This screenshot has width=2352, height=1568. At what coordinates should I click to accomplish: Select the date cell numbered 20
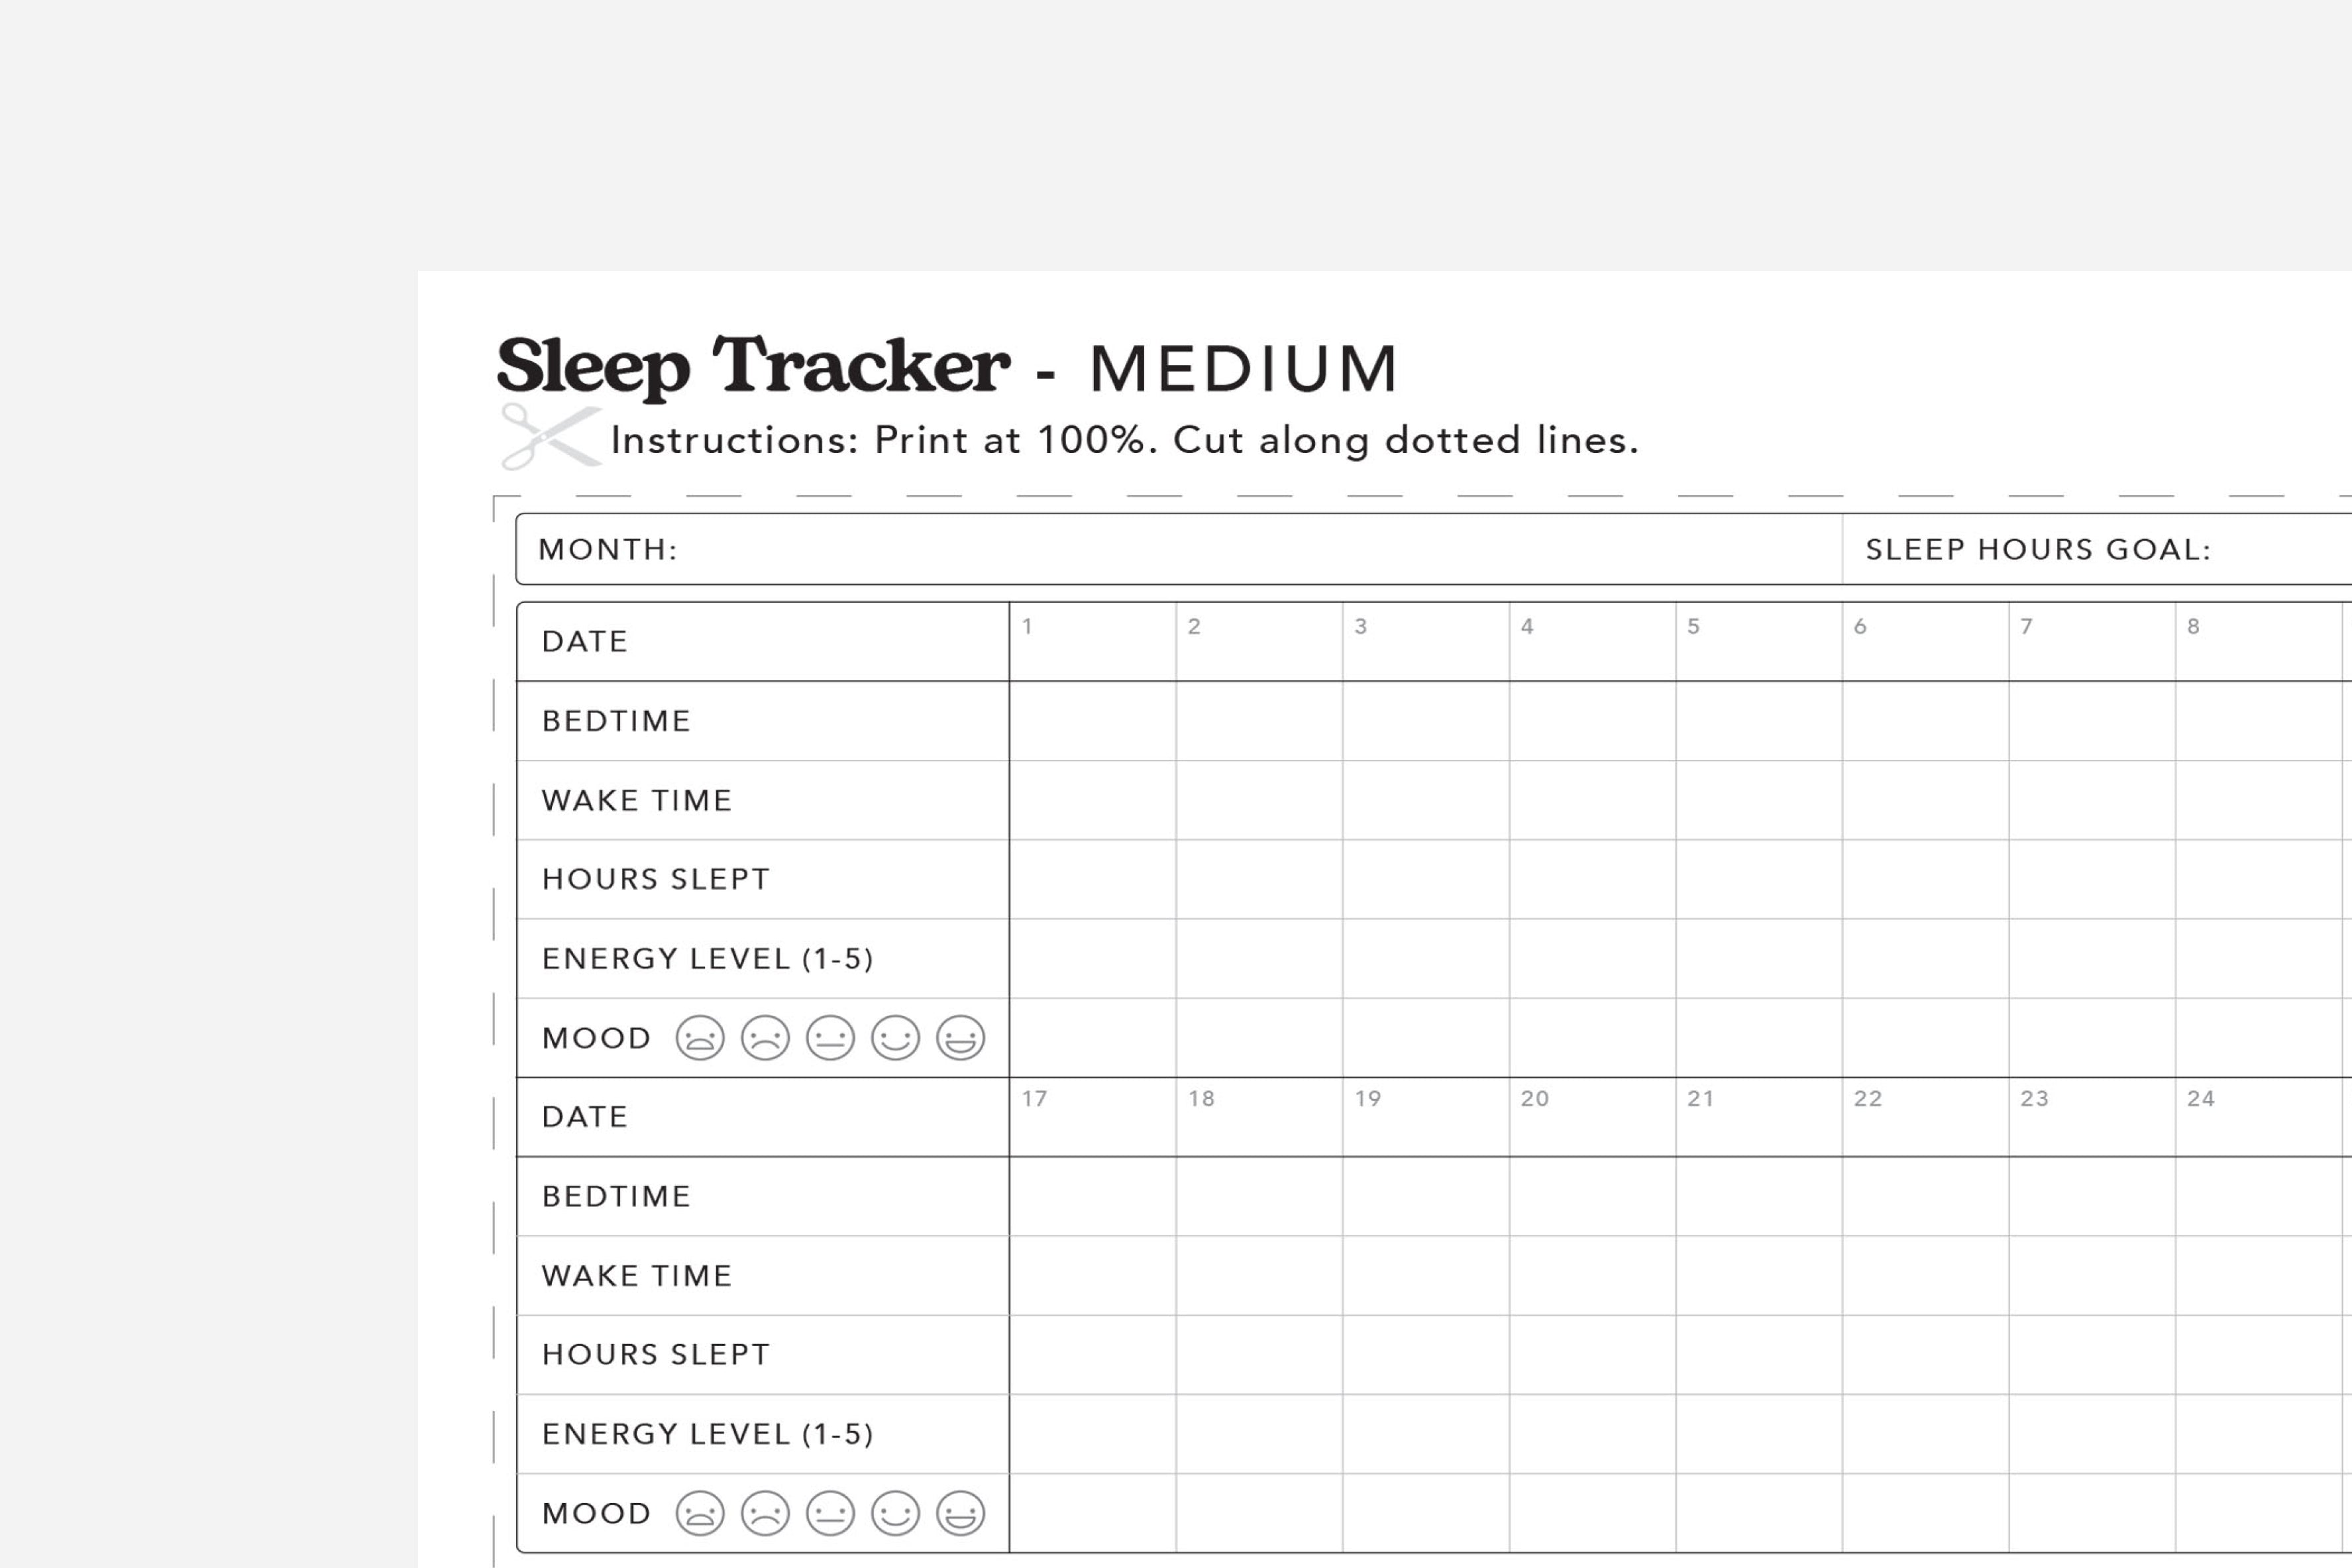1592,1117
